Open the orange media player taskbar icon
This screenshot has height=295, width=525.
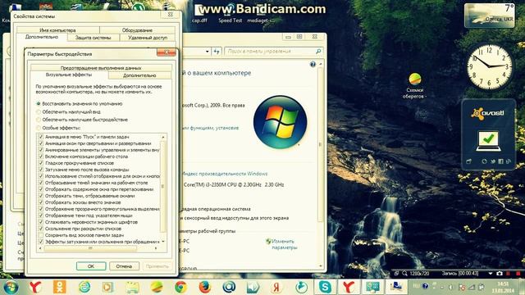(108, 287)
